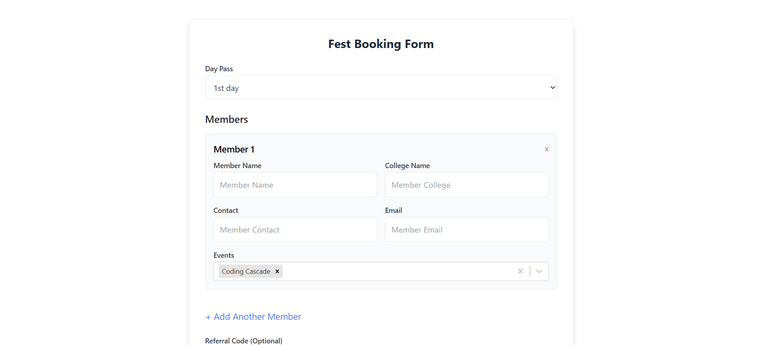Clear all selected events in Events field
Image resolution: width=760 pixels, height=345 pixels.
click(520, 271)
